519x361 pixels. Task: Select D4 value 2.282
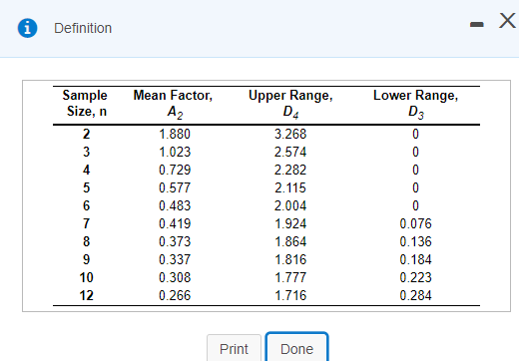[290, 171]
